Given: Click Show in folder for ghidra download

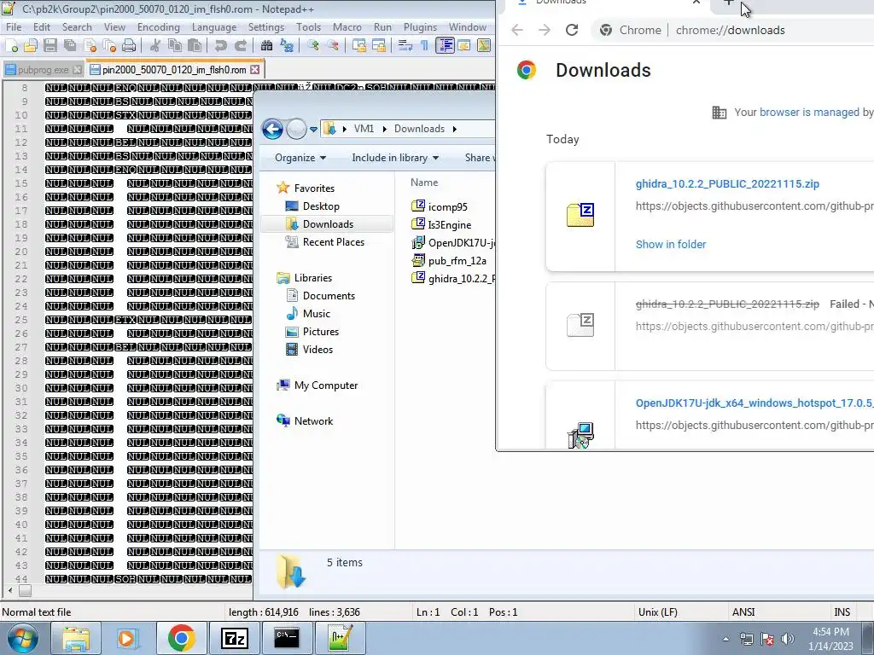Looking at the screenshot, I should [671, 244].
